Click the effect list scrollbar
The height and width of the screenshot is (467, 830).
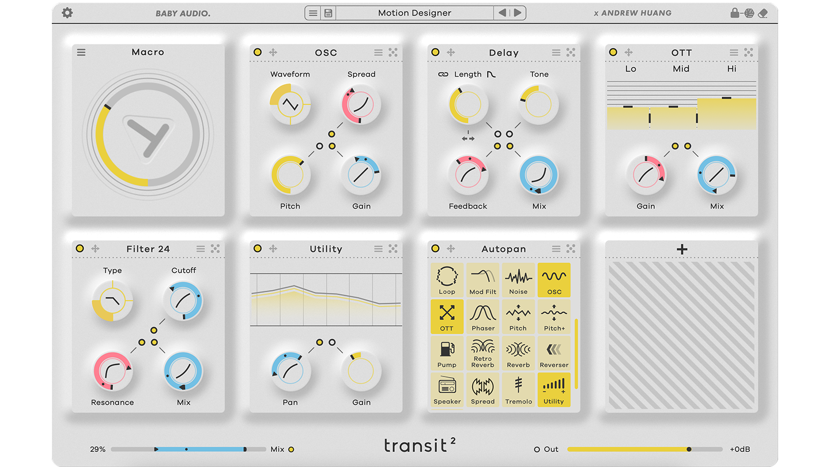point(576,353)
